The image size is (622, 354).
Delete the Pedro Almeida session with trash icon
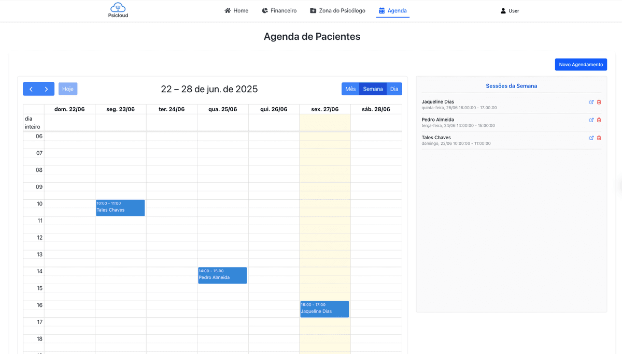click(599, 120)
